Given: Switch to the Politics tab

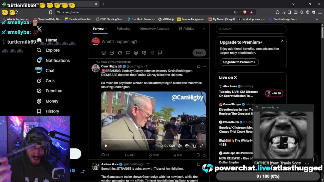Looking at the screenshot, I should [187, 29].
